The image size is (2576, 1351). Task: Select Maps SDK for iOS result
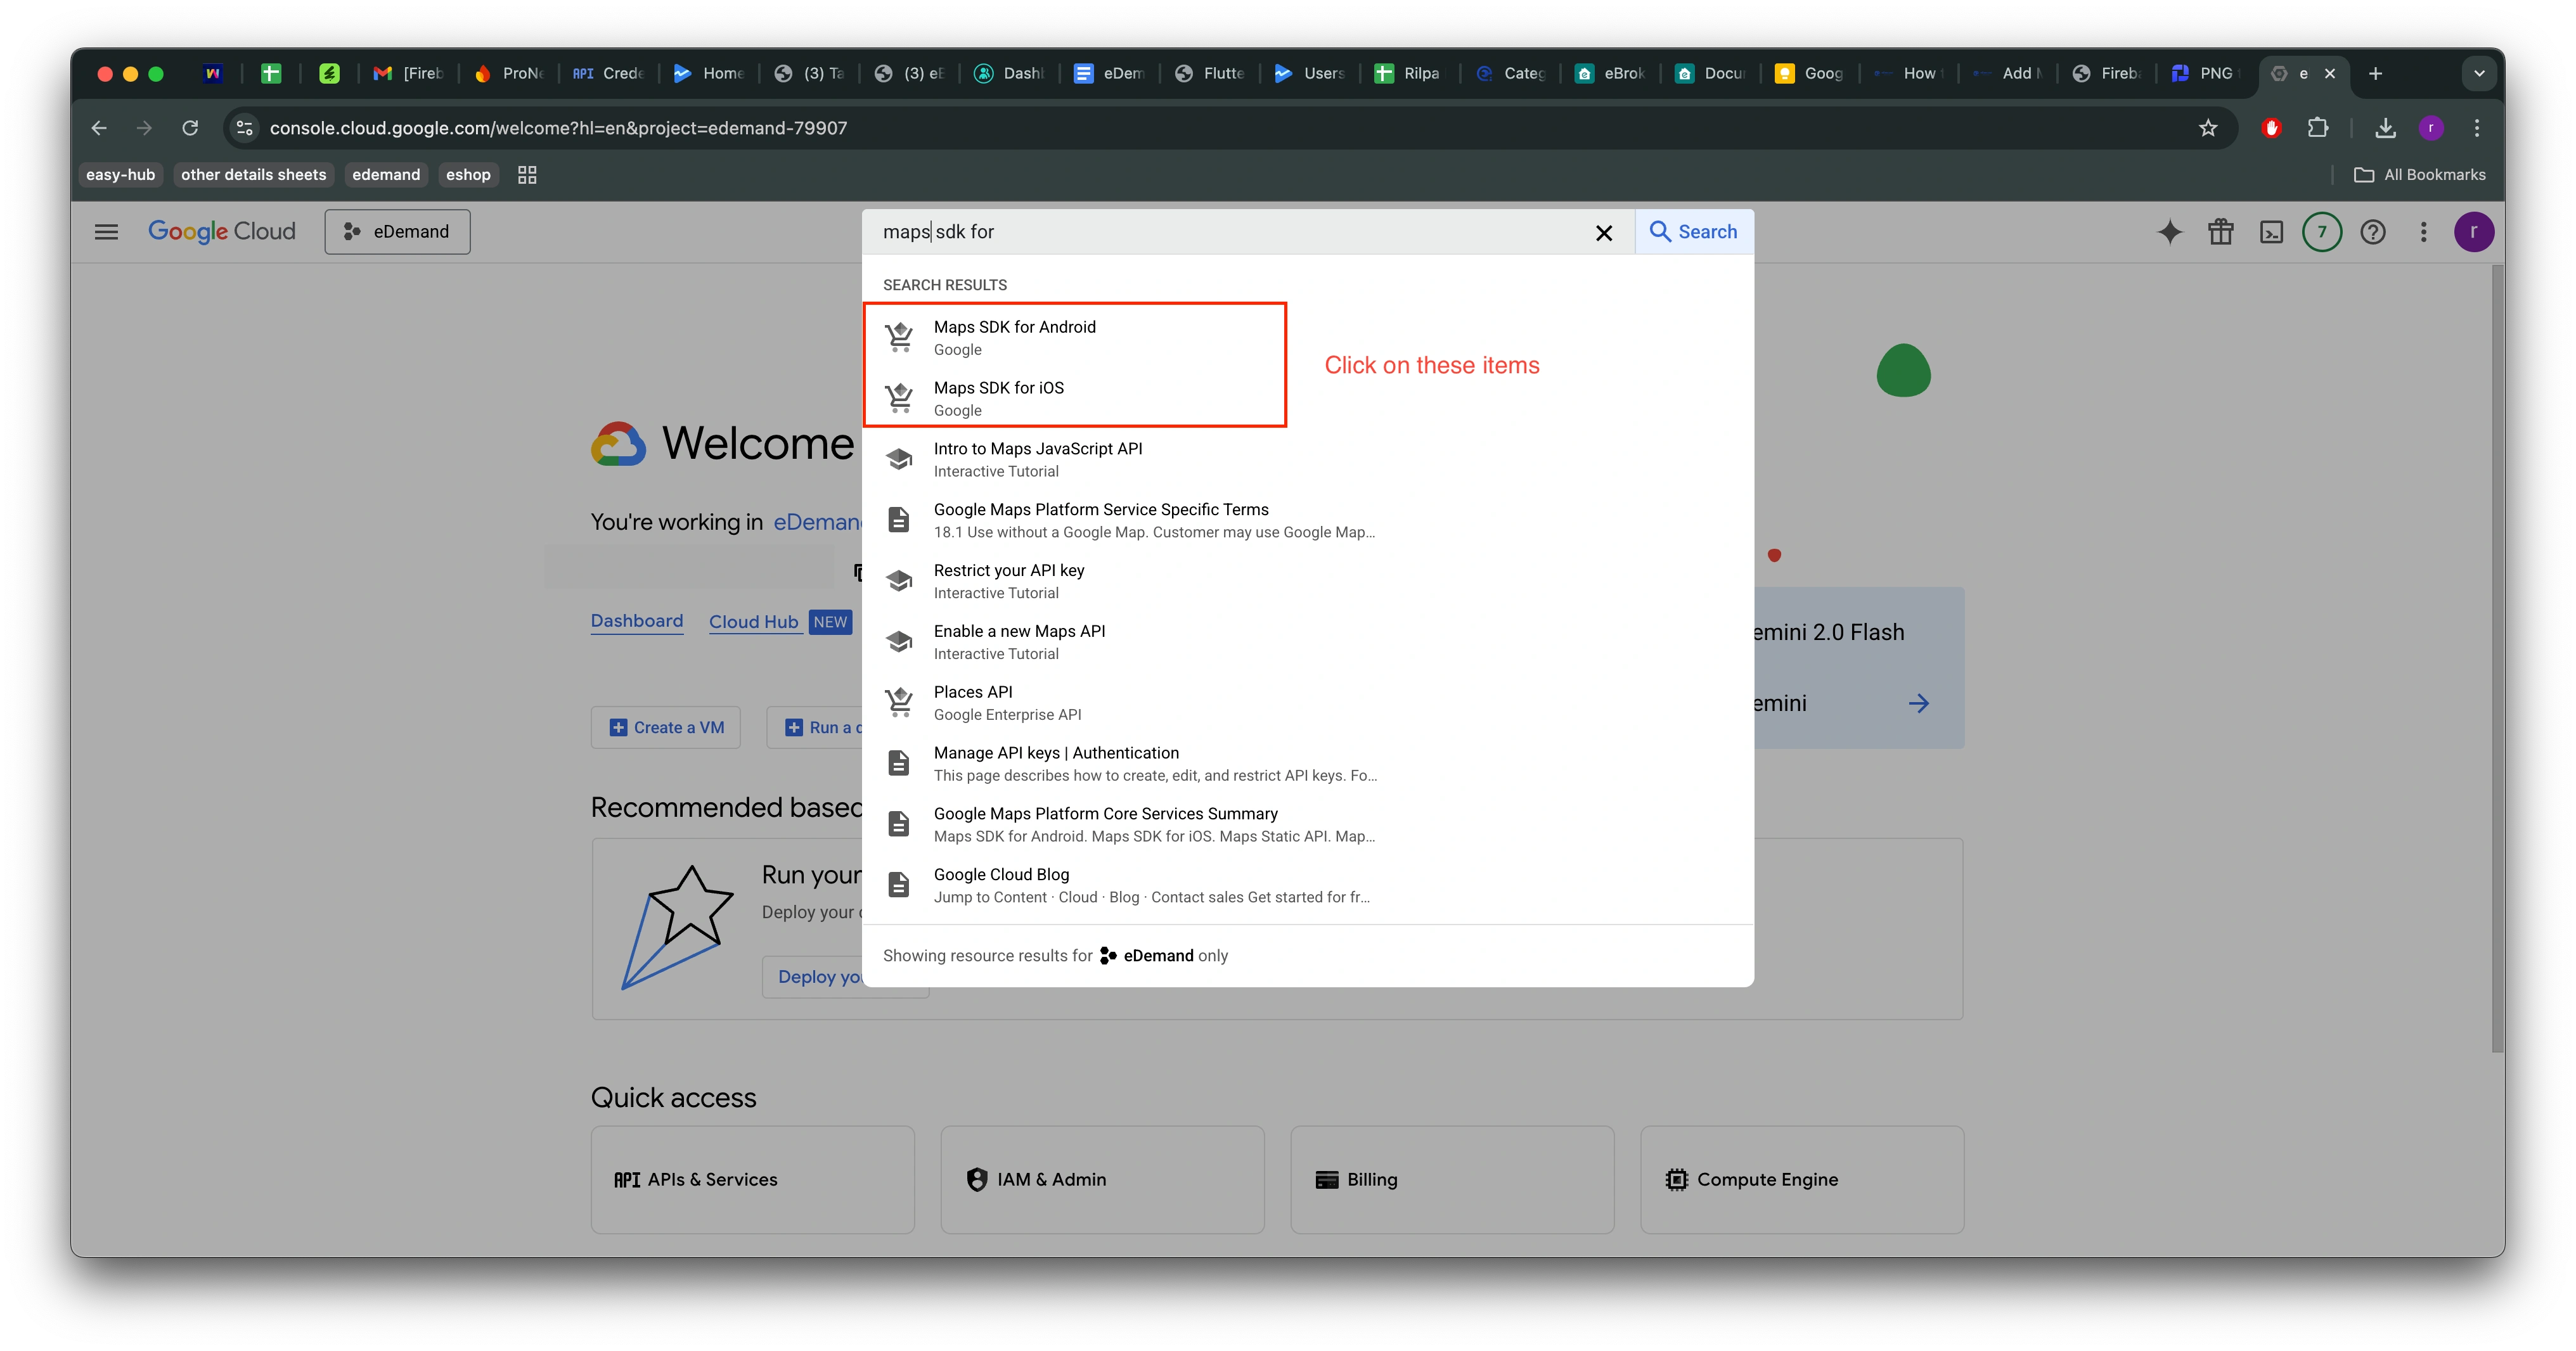click(998, 398)
